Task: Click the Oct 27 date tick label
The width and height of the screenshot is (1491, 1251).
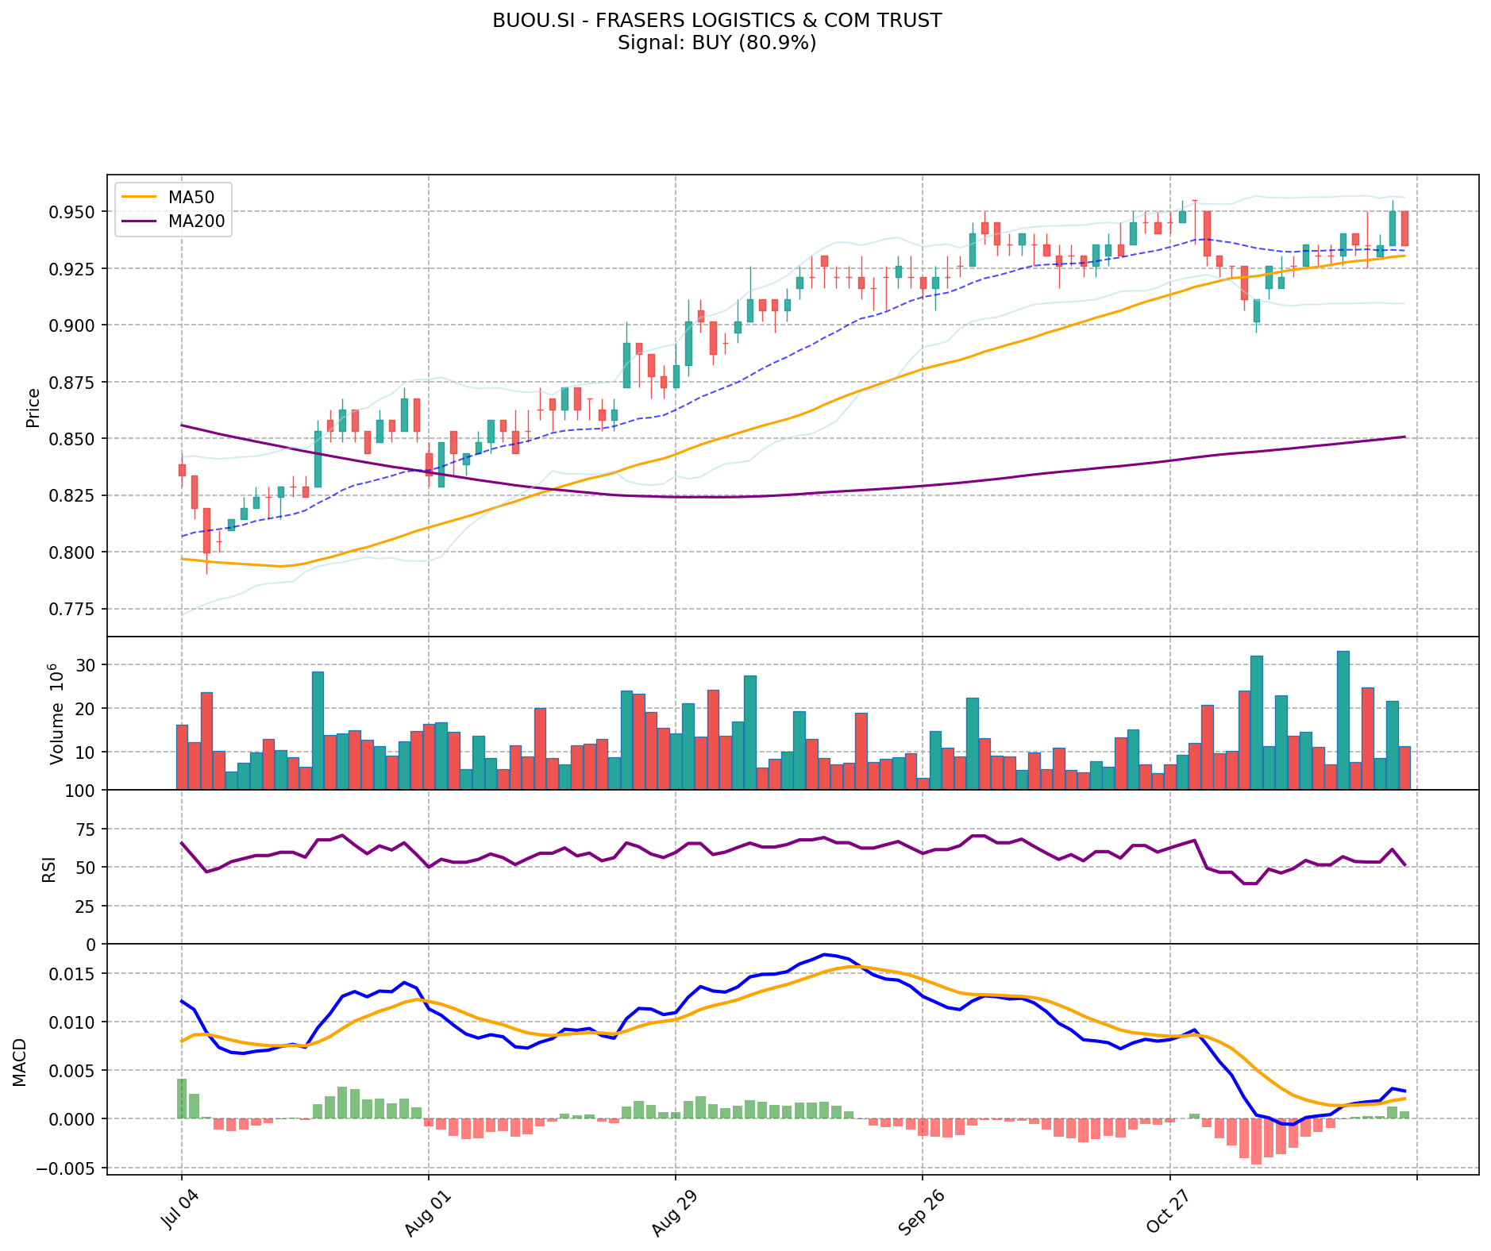Action: [1166, 1213]
